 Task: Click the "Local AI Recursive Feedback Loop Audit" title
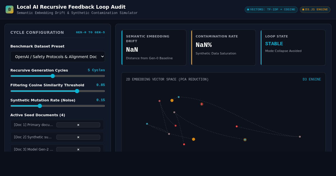pyautogui.click(x=71, y=7)
